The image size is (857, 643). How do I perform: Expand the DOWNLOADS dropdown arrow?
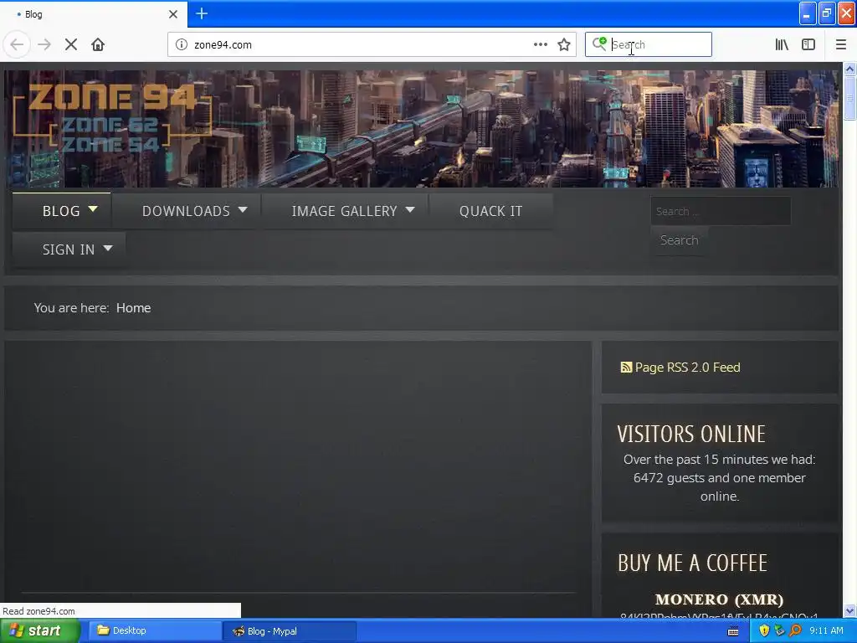pyautogui.click(x=243, y=209)
